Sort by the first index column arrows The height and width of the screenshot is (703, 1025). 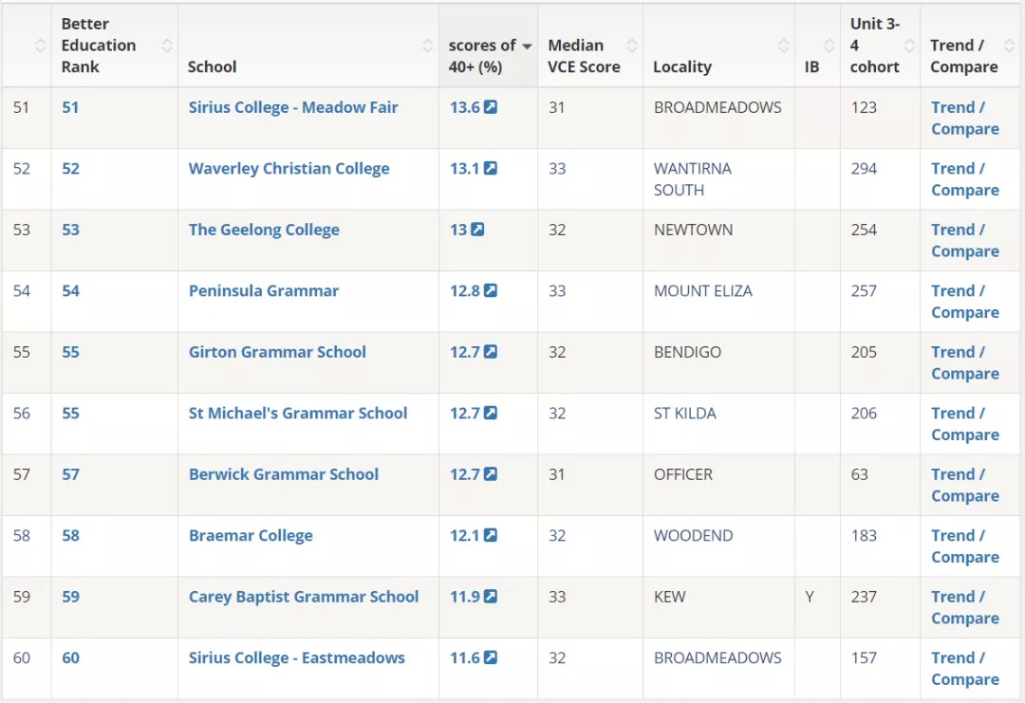coord(40,46)
